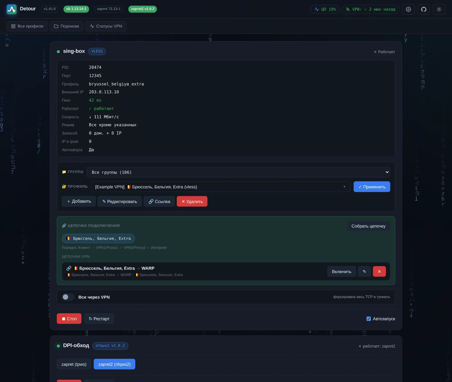Click Включить for the WARP chain

pyautogui.click(x=342, y=271)
